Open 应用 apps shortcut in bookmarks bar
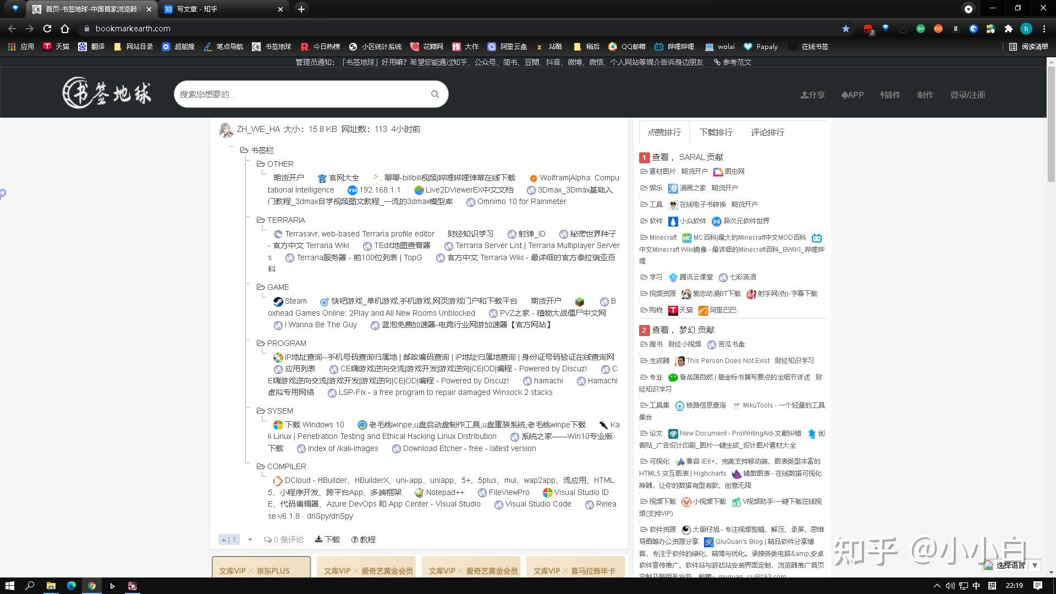The image size is (1056, 594). pyautogui.click(x=21, y=47)
